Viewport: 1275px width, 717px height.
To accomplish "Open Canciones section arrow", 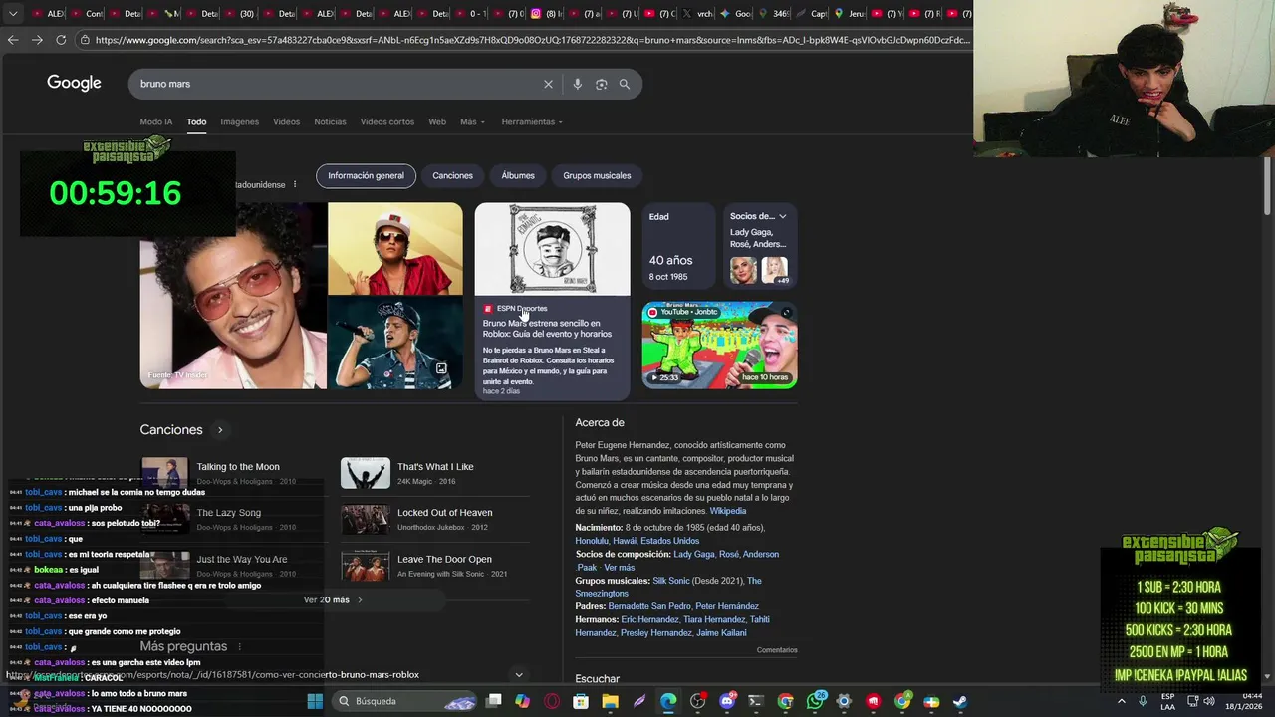I will (220, 430).
